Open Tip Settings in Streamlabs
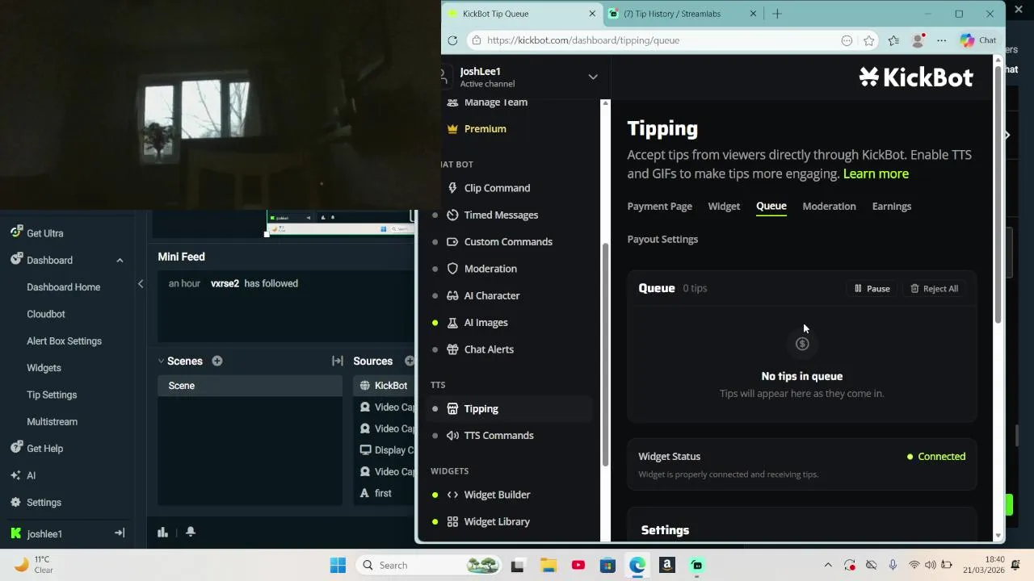The width and height of the screenshot is (1034, 581). (52, 395)
